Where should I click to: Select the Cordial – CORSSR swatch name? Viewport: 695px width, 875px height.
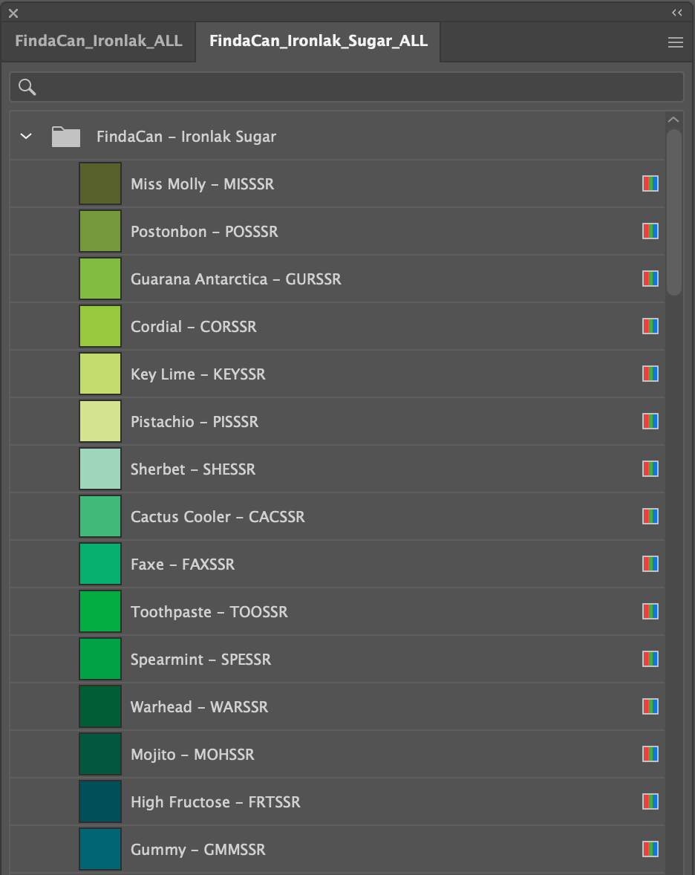[194, 327]
